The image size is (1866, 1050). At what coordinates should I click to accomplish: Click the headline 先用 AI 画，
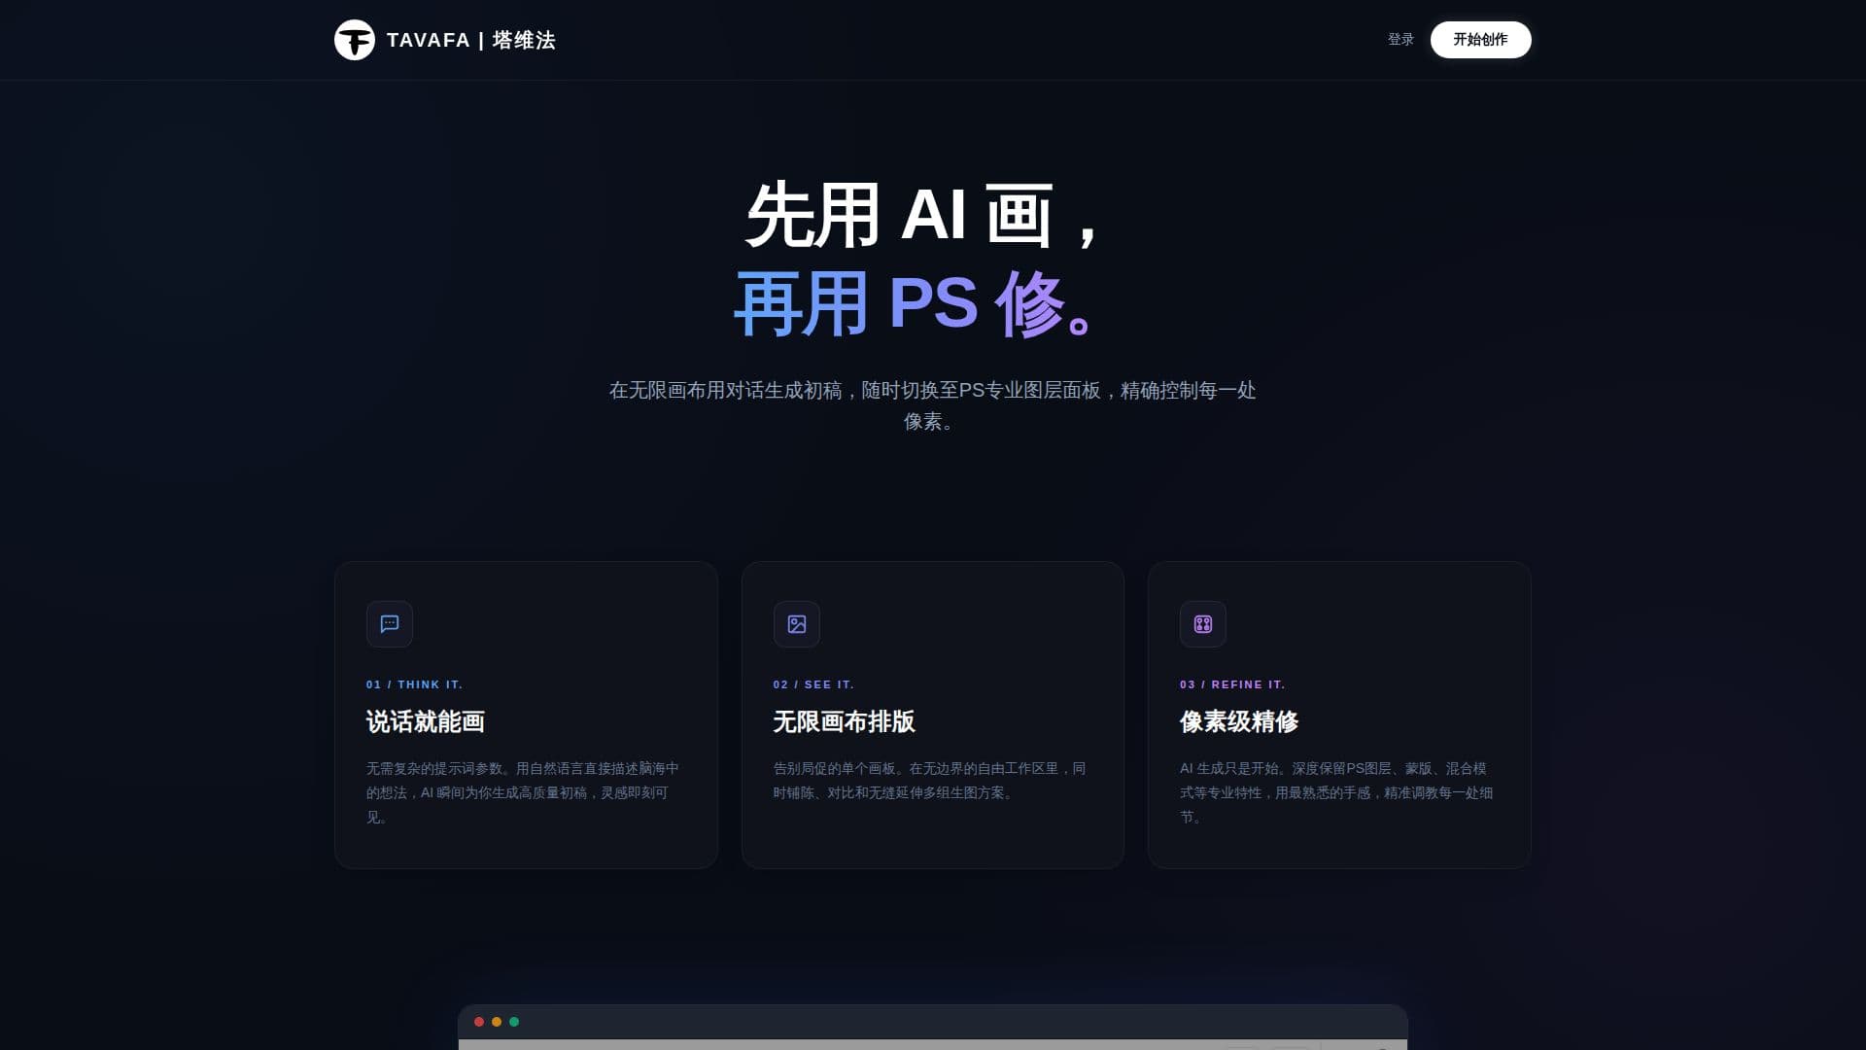(923, 215)
